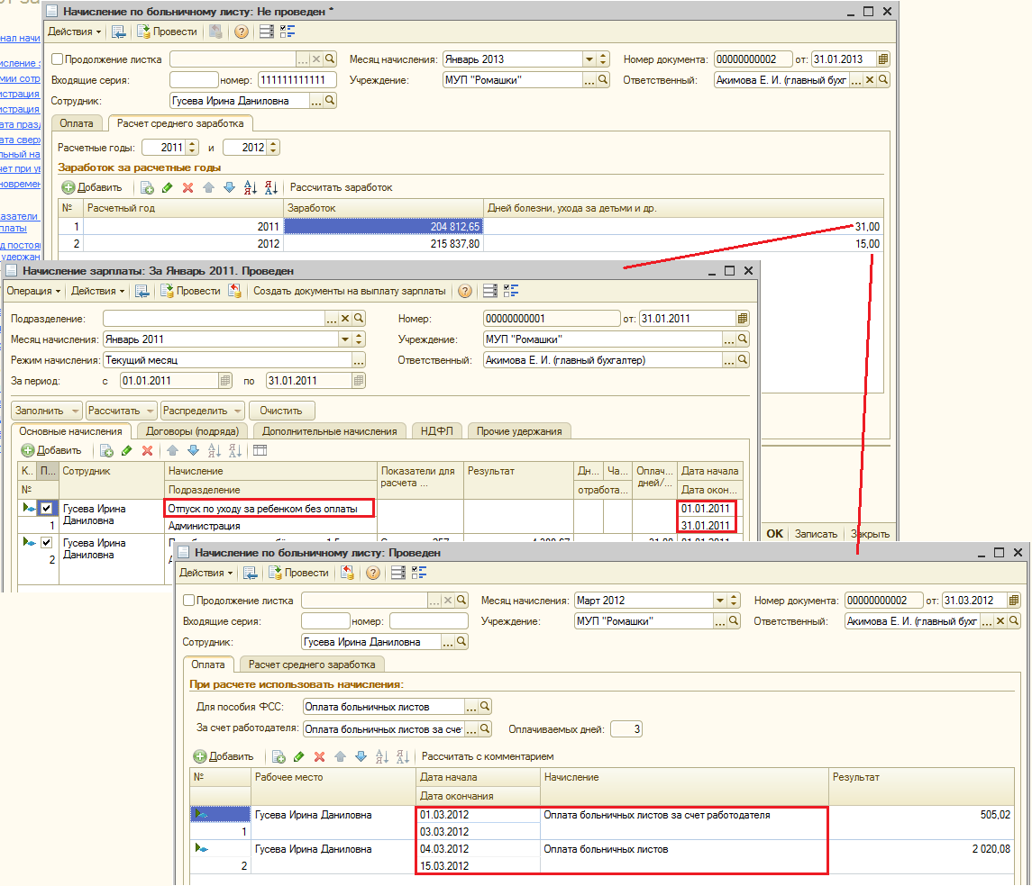1032x886 pixels.
Task: Click the pencil edit icon above the sick leave payments table
Action: pos(298,756)
